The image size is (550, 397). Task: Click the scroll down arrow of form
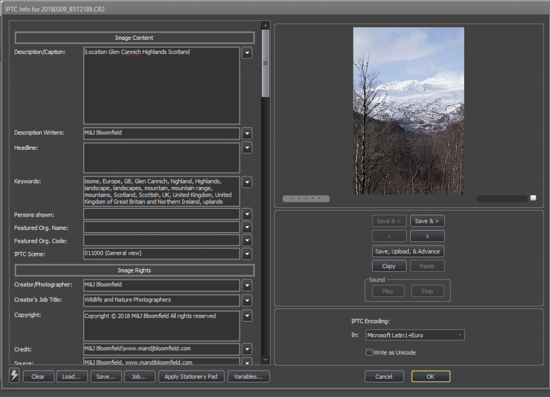(265, 360)
